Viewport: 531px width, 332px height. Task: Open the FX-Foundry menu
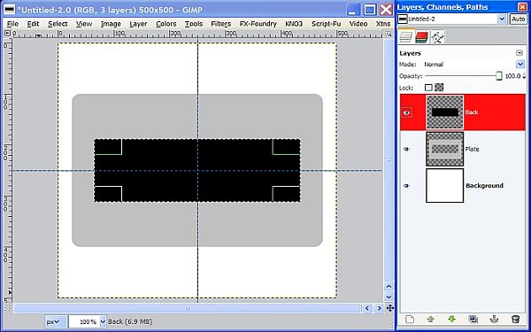[258, 24]
